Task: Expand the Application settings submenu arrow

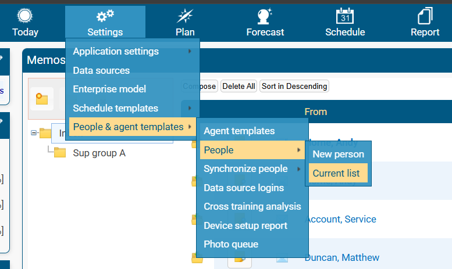Action: pos(190,51)
